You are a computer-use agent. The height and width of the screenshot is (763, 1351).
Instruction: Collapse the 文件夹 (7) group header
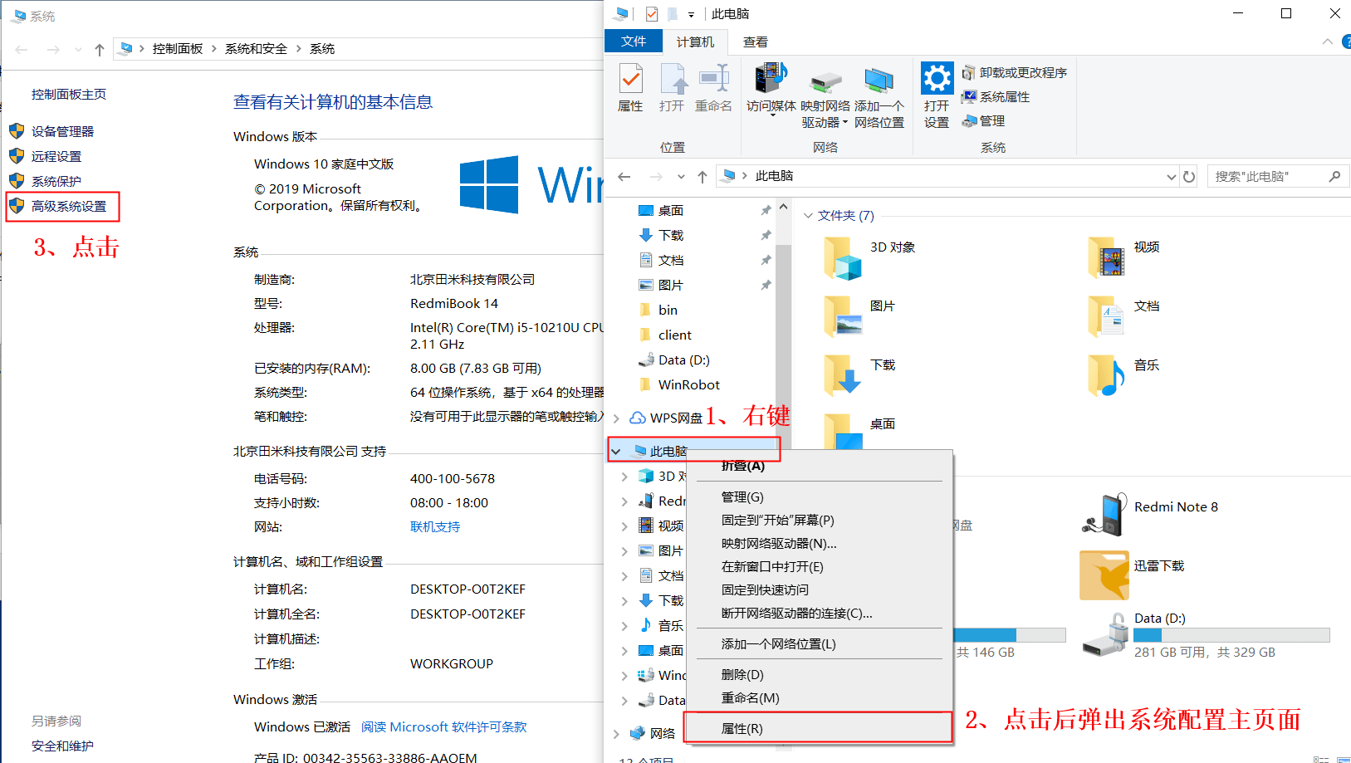click(x=808, y=216)
